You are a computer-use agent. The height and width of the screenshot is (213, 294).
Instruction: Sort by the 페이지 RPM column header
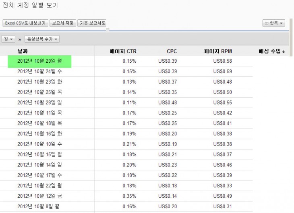click(218, 51)
